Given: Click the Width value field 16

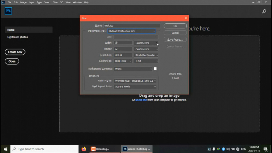Looking at the screenshot, I should click(x=123, y=43).
